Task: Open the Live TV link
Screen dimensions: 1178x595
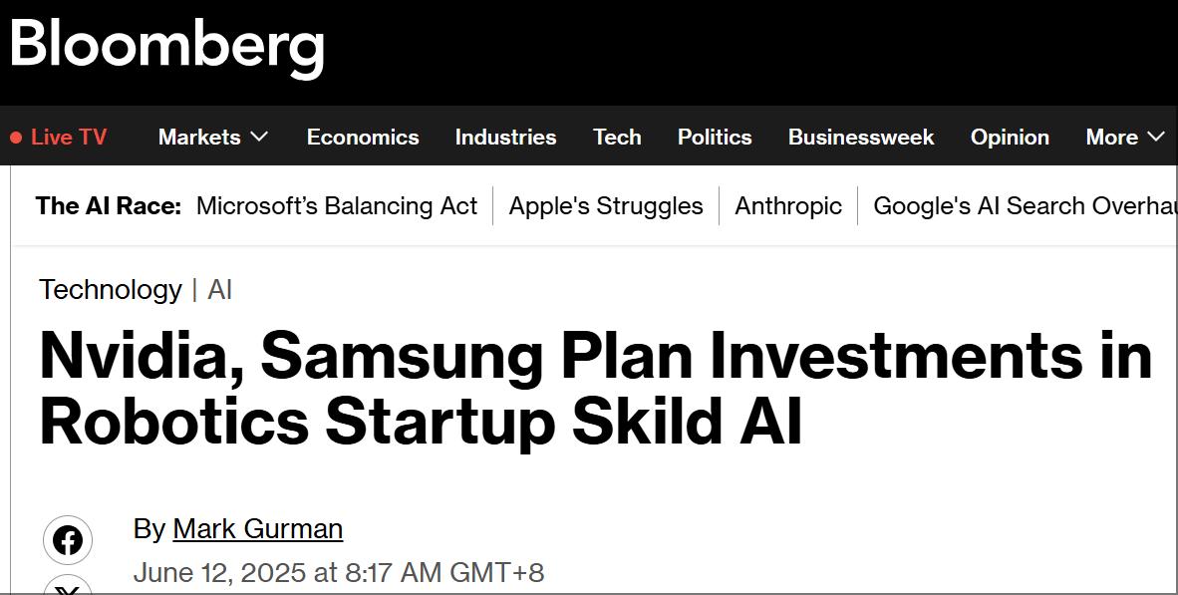Action: pyautogui.click(x=69, y=138)
